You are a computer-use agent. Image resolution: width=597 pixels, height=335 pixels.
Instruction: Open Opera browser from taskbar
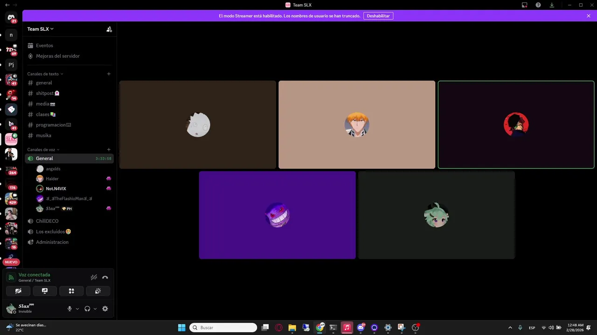click(279, 328)
